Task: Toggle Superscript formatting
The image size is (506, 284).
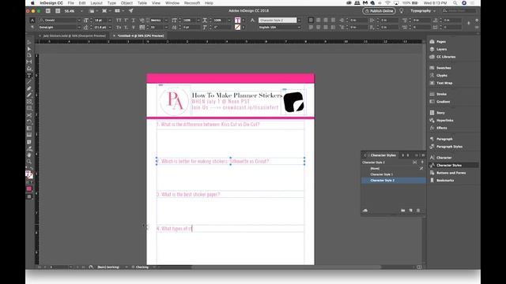Action: click(126, 21)
